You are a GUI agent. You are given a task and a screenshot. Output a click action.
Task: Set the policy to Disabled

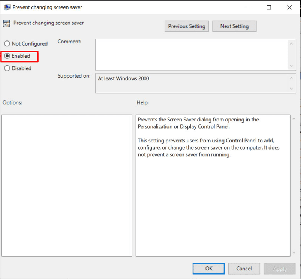(7, 69)
